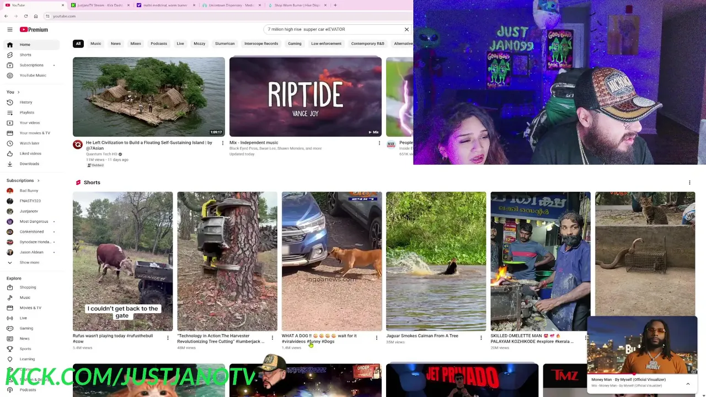Open options for Rufus bull short

tap(168, 338)
